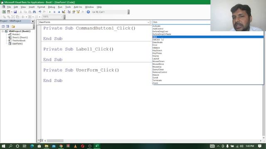This screenshot has height=149, width=266.
Task: Open the UserForm object dropdown
Action: point(148,22)
